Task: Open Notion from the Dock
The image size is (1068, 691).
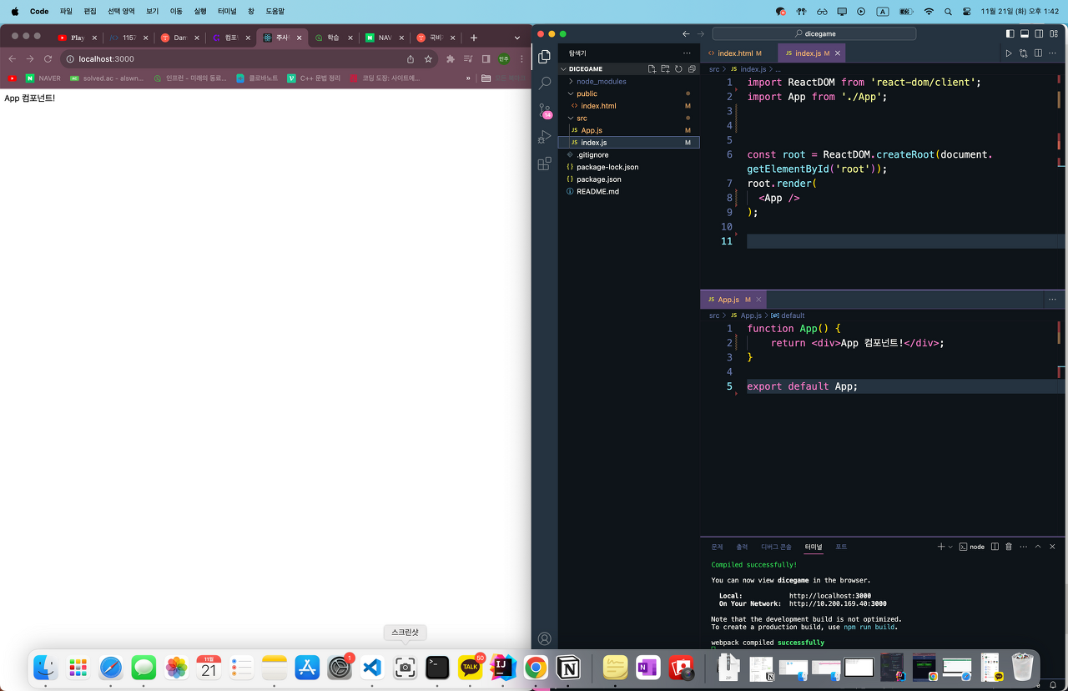Action: tap(568, 667)
